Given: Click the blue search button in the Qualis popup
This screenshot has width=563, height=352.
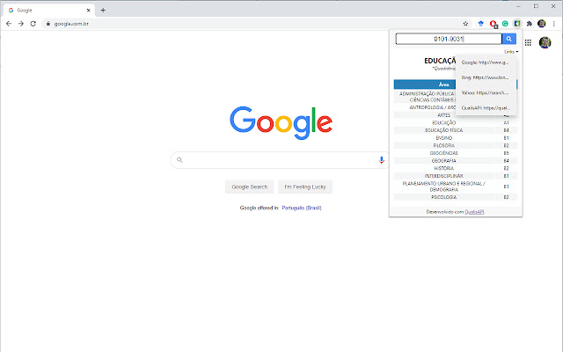Looking at the screenshot, I should point(508,39).
